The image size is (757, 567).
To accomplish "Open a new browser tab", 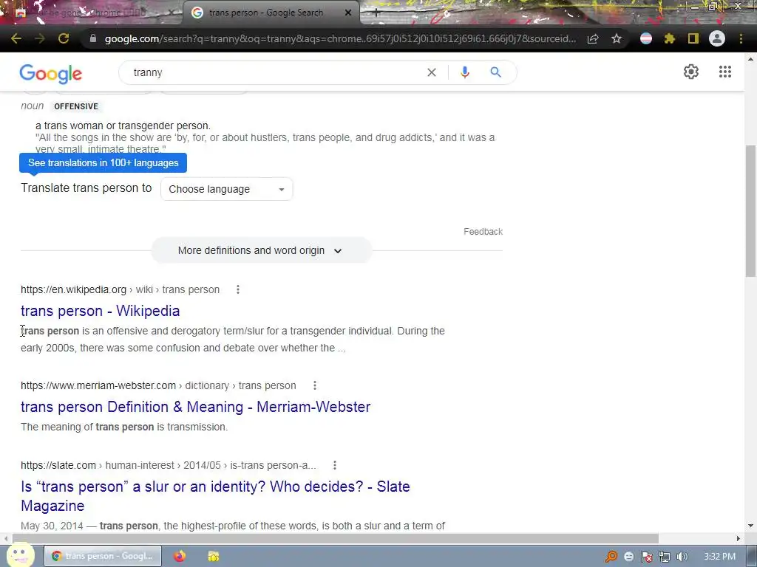I will point(376,13).
